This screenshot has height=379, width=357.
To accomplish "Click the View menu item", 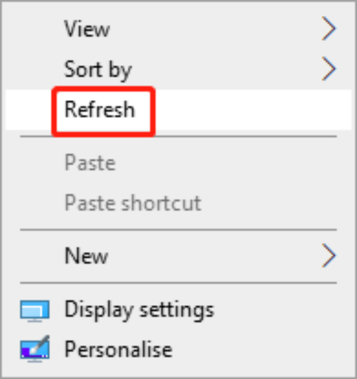I will point(87,28).
